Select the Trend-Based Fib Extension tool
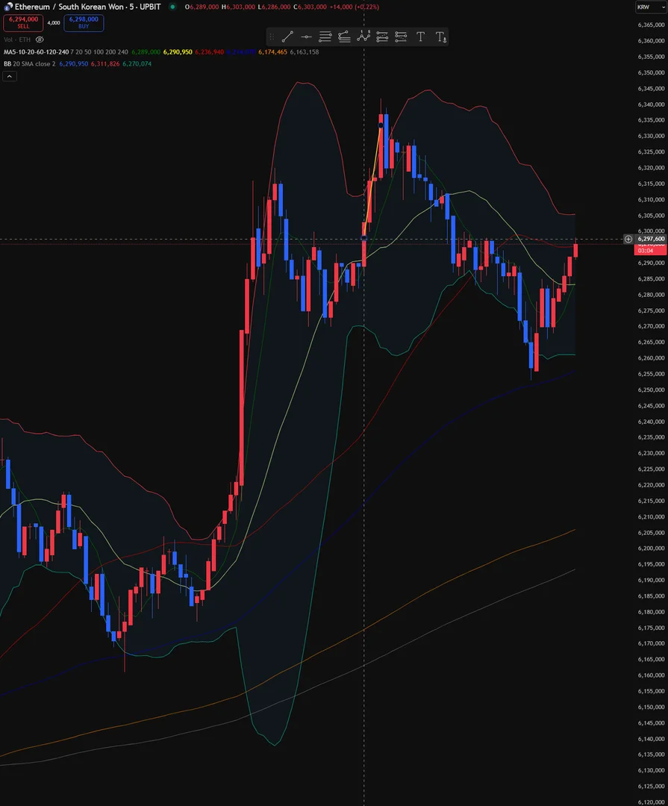 pyautogui.click(x=344, y=37)
